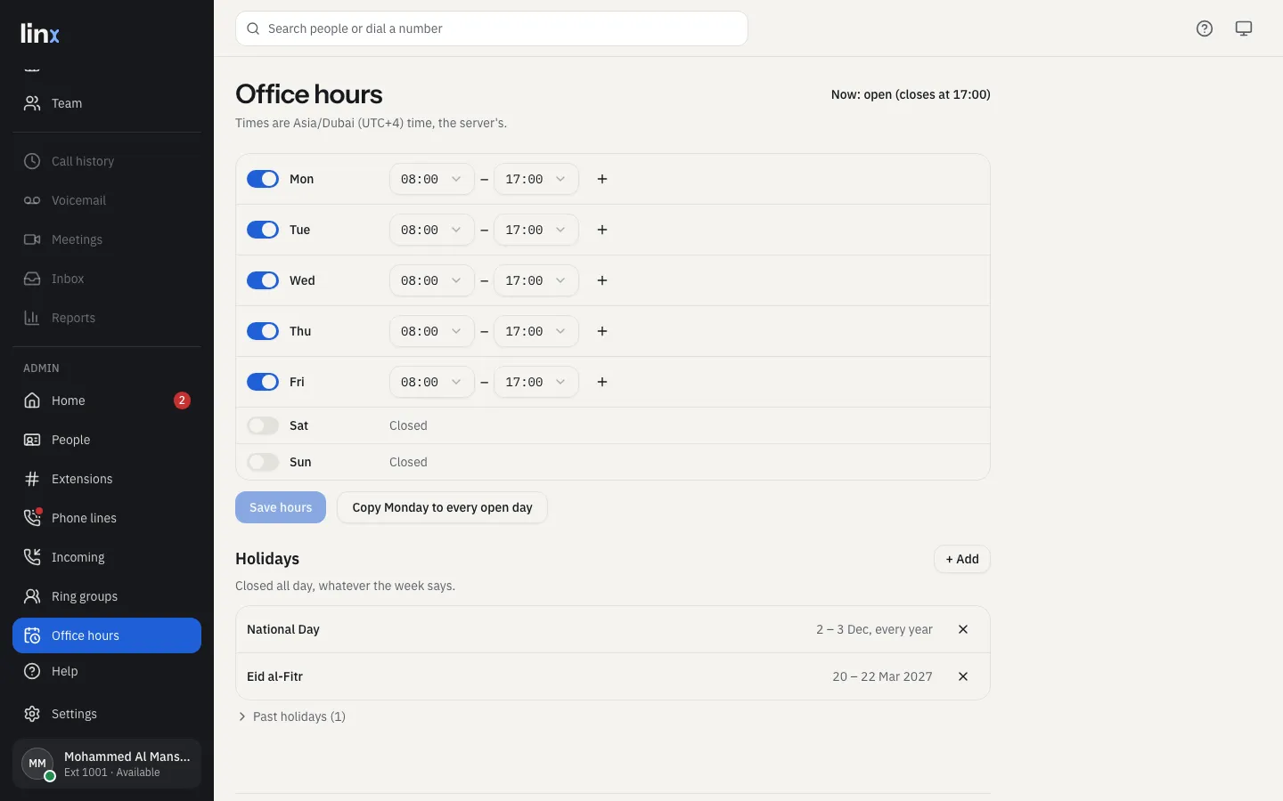Click the monitor screen icon in top bar

pyautogui.click(x=1244, y=28)
